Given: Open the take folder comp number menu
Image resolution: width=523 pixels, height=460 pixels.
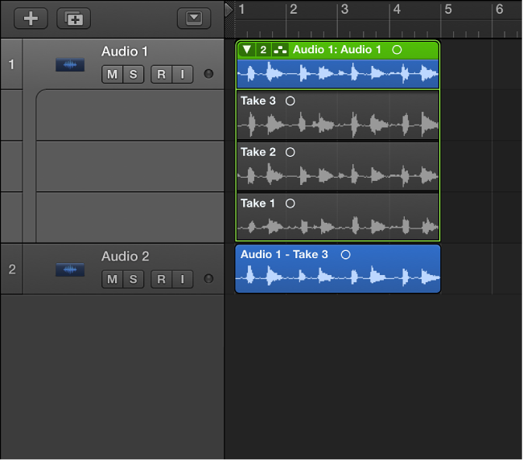Looking at the screenshot, I should (263, 50).
